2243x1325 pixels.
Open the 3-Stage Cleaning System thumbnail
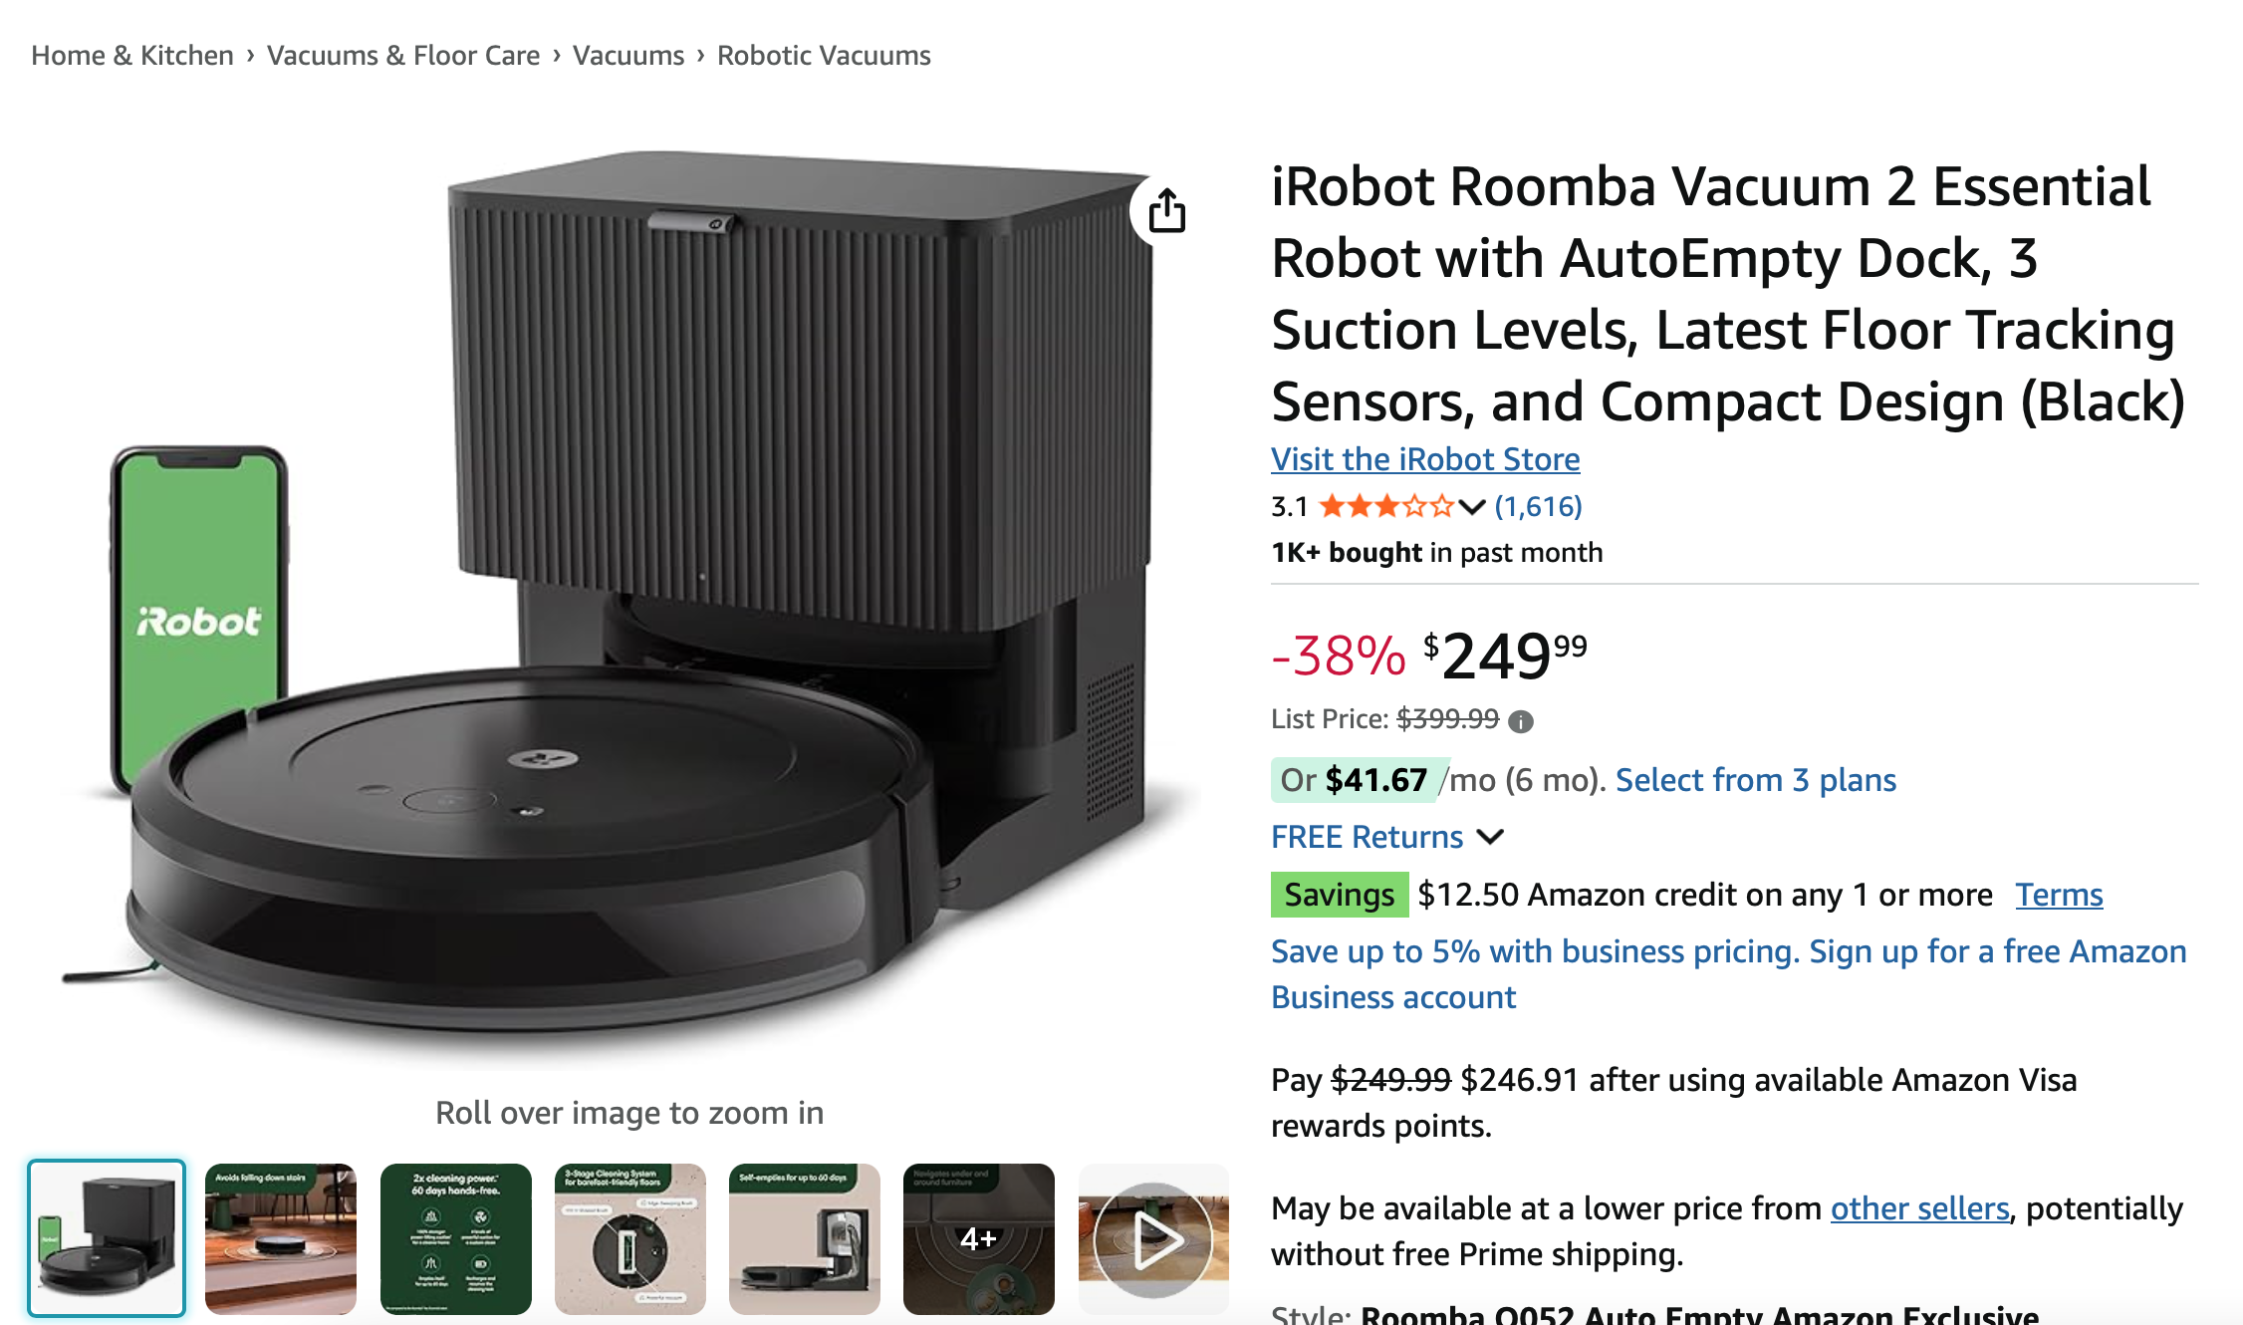[629, 1240]
